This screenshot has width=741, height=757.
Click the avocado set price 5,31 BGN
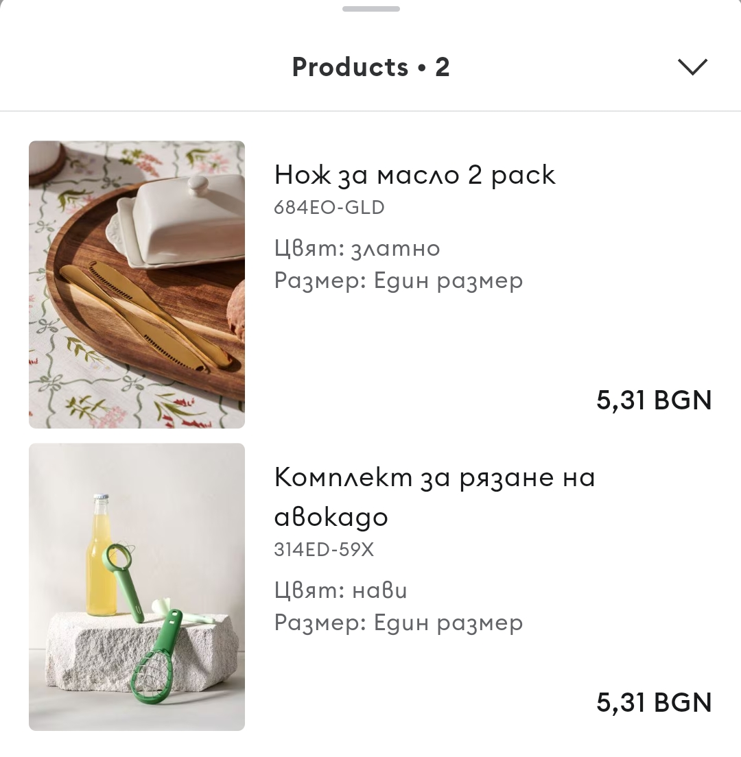click(653, 702)
